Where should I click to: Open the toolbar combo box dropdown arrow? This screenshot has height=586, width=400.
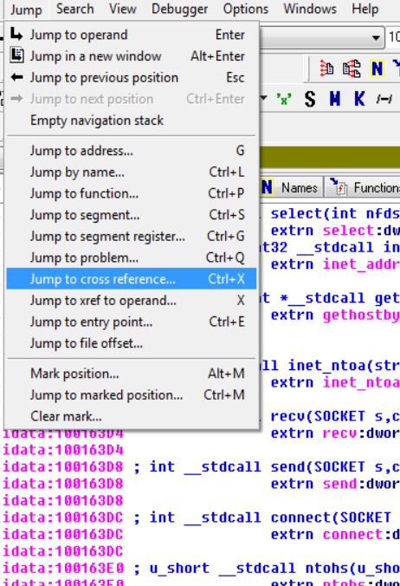[x=376, y=37]
